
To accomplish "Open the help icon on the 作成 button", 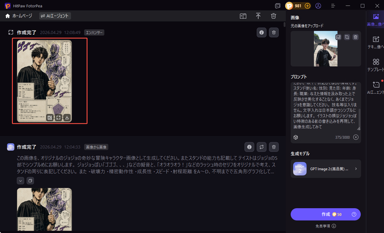I will [x=354, y=214].
